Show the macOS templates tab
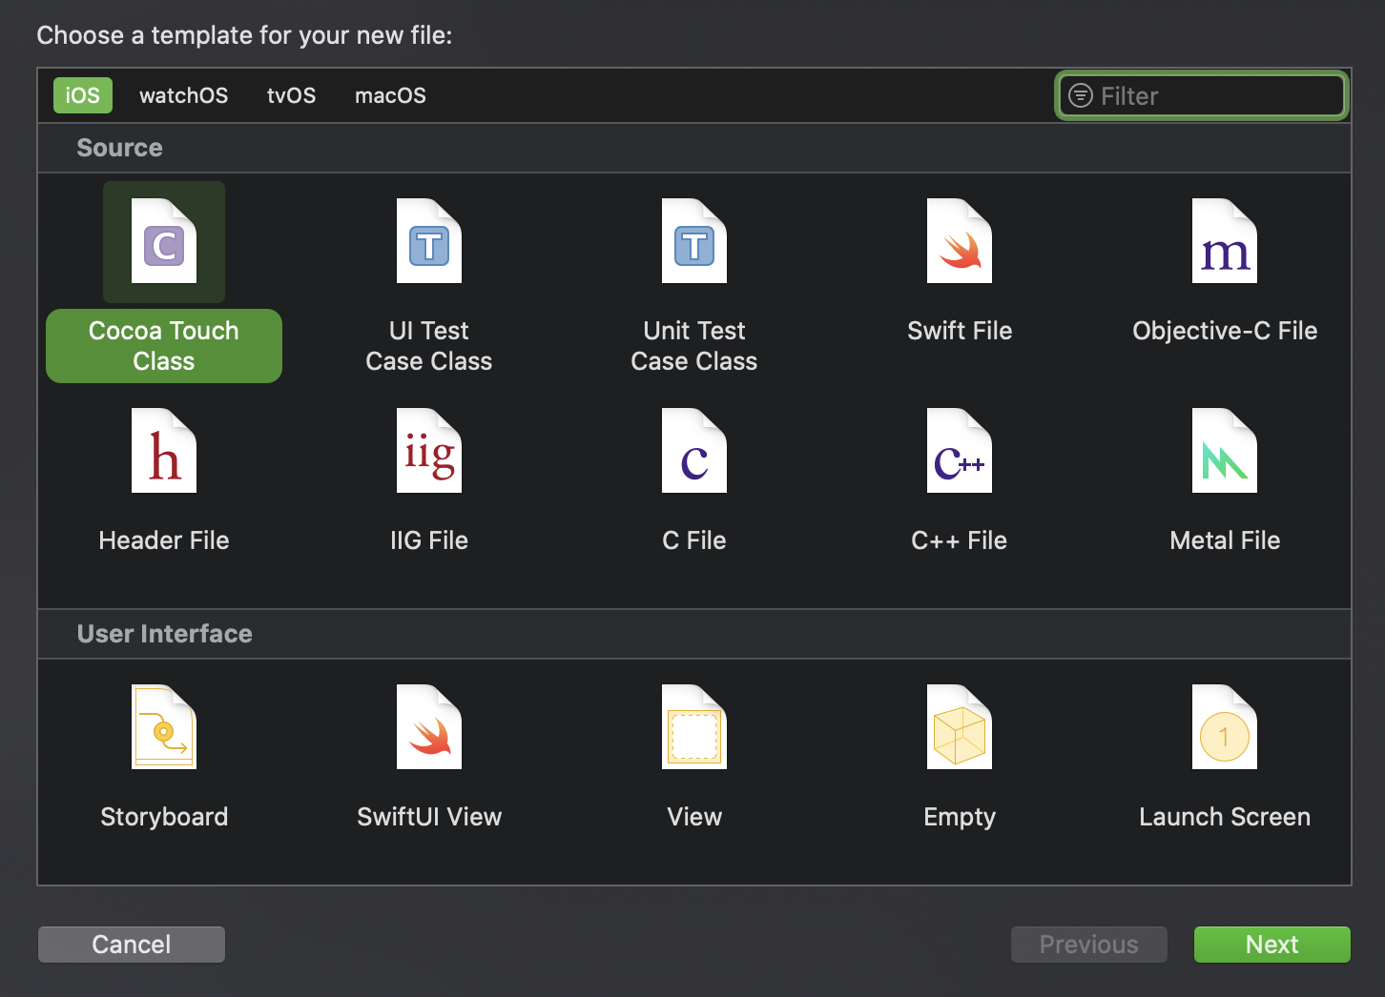This screenshot has width=1385, height=997. pos(390,95)
